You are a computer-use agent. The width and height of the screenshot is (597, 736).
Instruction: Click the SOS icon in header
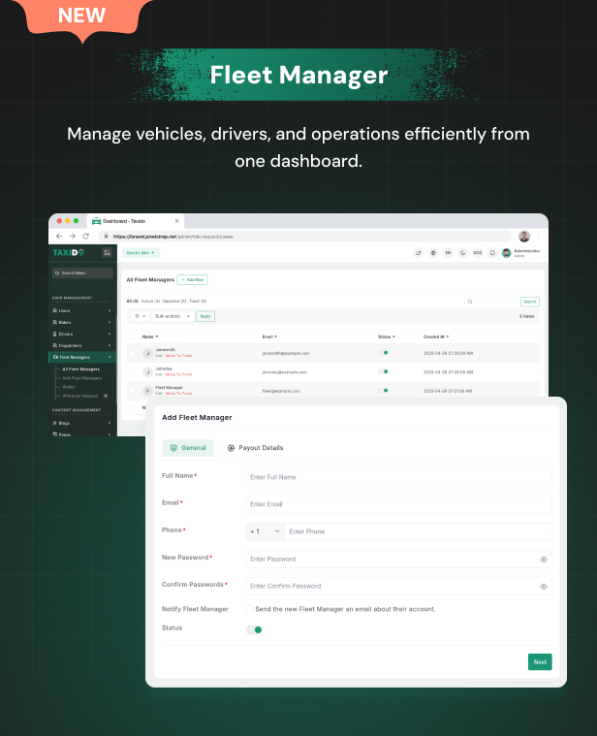[x=478, y=253]
